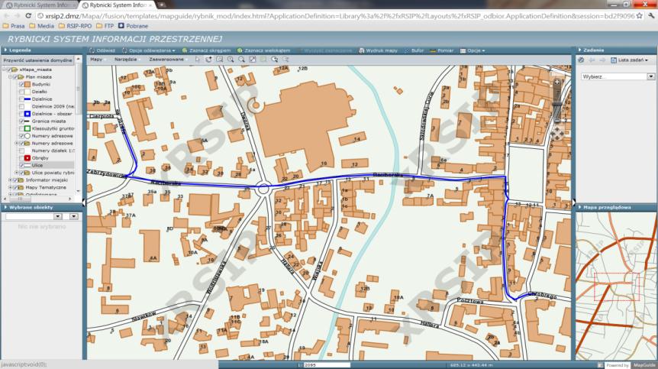658x369 pixels.
Task: Enable the Obręby layer checkbox
Action: point(21,158)
